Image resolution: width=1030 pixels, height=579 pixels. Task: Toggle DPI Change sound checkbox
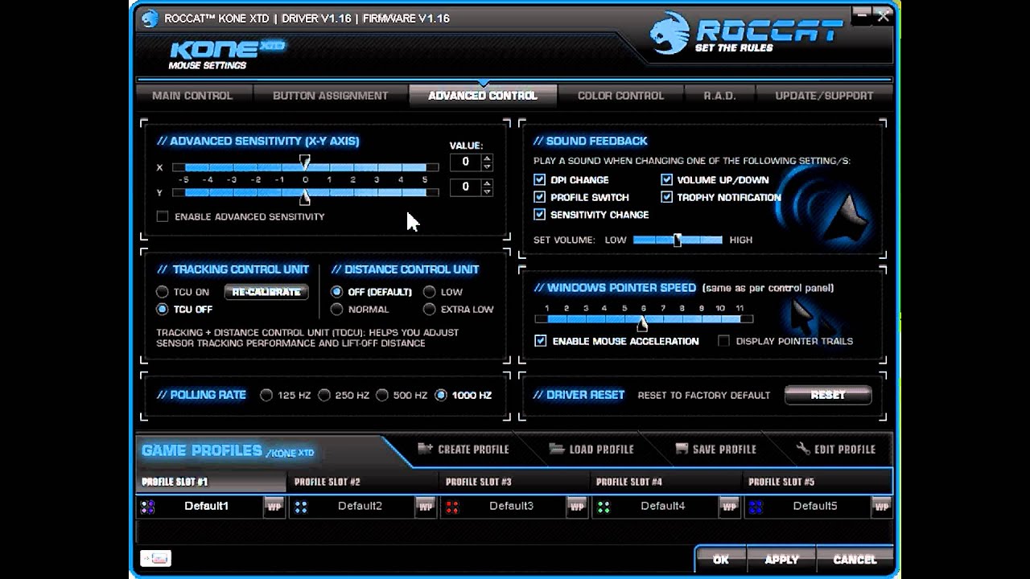click(539, 180)
